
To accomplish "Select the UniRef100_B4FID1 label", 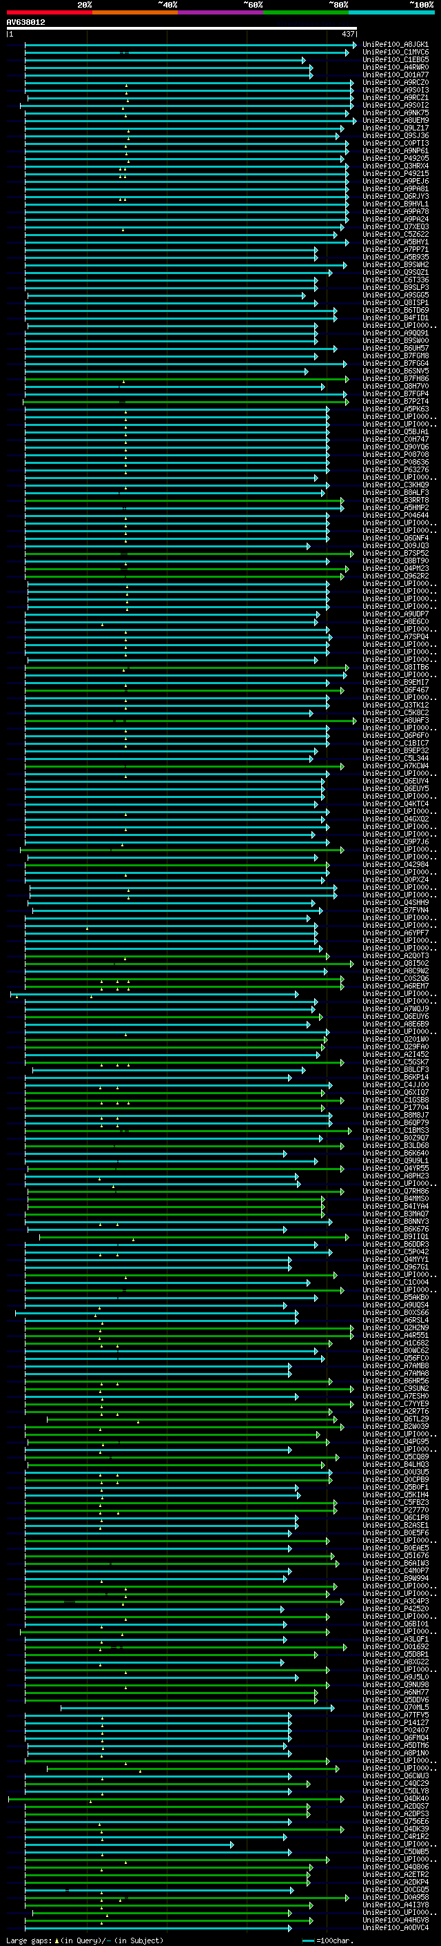I will (396, 318).
